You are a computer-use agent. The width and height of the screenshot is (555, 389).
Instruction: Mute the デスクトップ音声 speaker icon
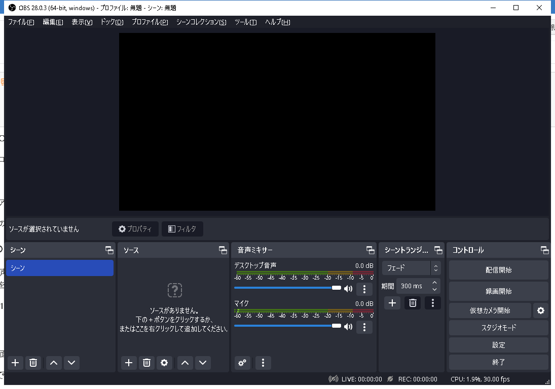348,289
